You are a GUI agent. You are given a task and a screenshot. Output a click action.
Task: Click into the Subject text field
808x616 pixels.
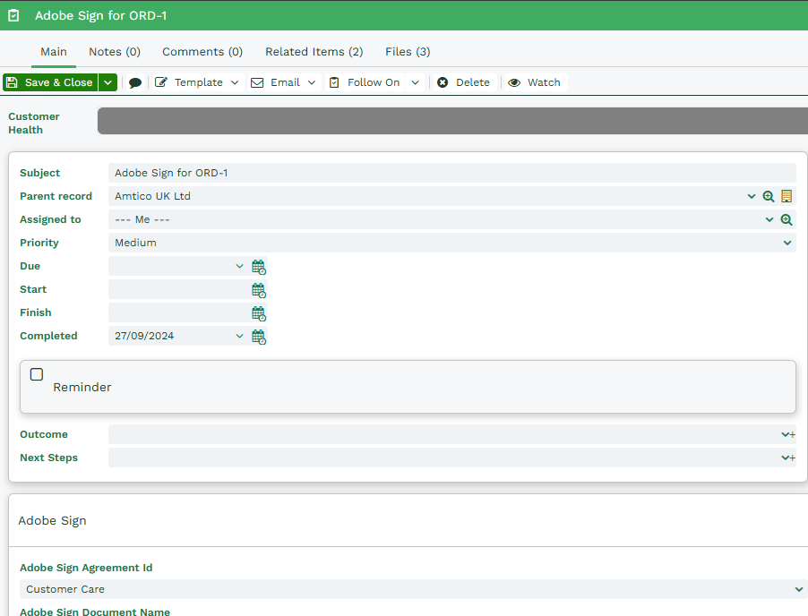click(x=451, y=173)
